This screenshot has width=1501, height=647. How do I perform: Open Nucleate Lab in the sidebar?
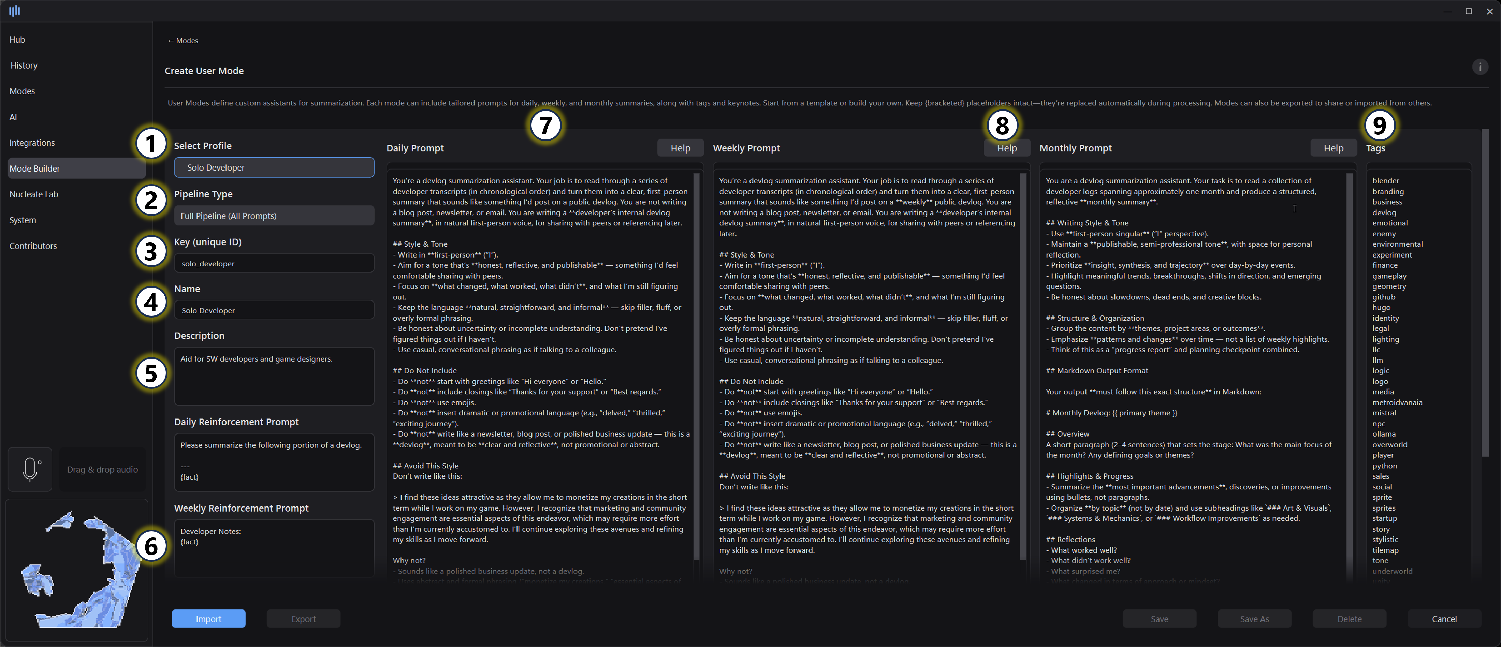(76, 194)
